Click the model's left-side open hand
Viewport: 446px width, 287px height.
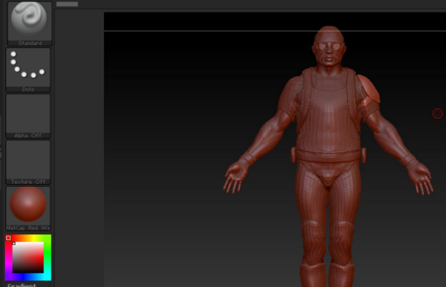[x=235, y=178]
